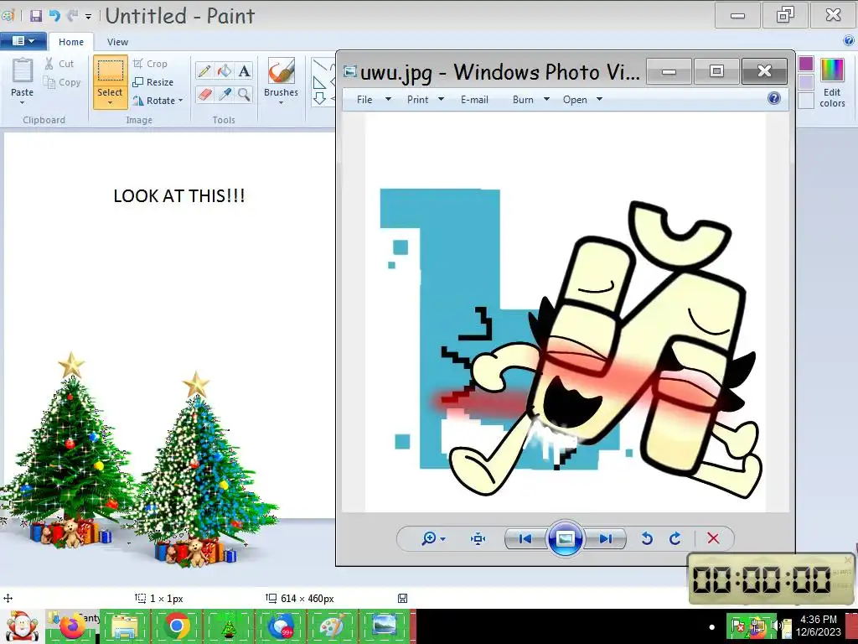Image resolution: width=858 pixels, height=644 pixels.
Task: Play slide show in Photo Viewer
Action: tap(566, 539)
